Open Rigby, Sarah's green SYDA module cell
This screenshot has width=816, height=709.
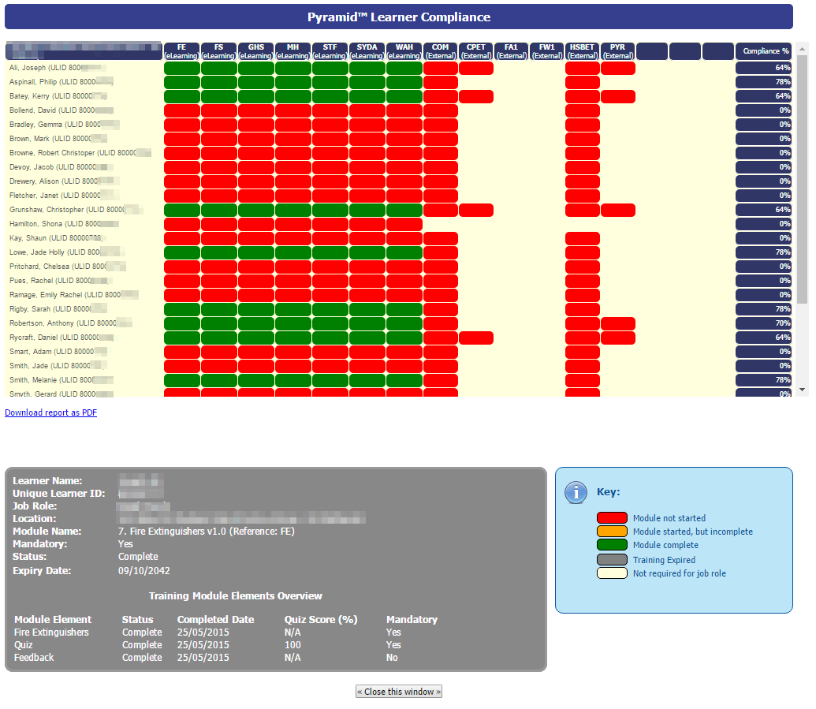tap(367, 309)
